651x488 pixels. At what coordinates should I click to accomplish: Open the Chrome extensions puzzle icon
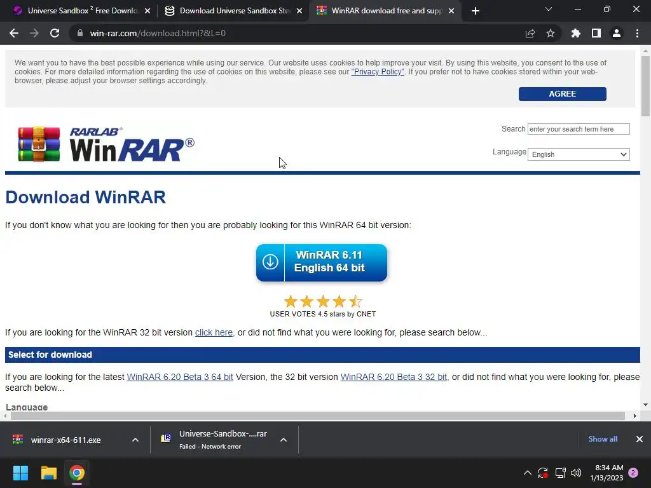(575, 33)
